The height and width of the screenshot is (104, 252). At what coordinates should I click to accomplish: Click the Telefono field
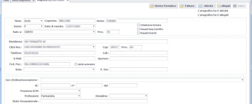59,53
